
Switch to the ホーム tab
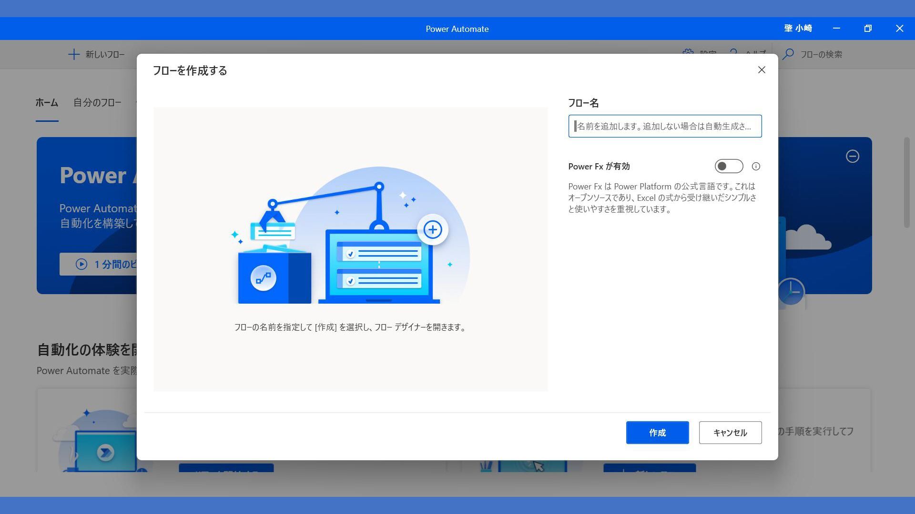coord(47,102)
